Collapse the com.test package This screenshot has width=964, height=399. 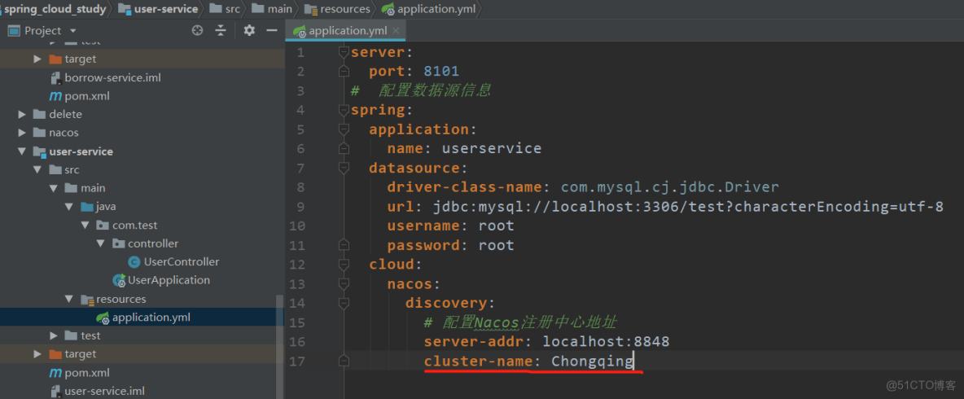(x=85, y=225)
